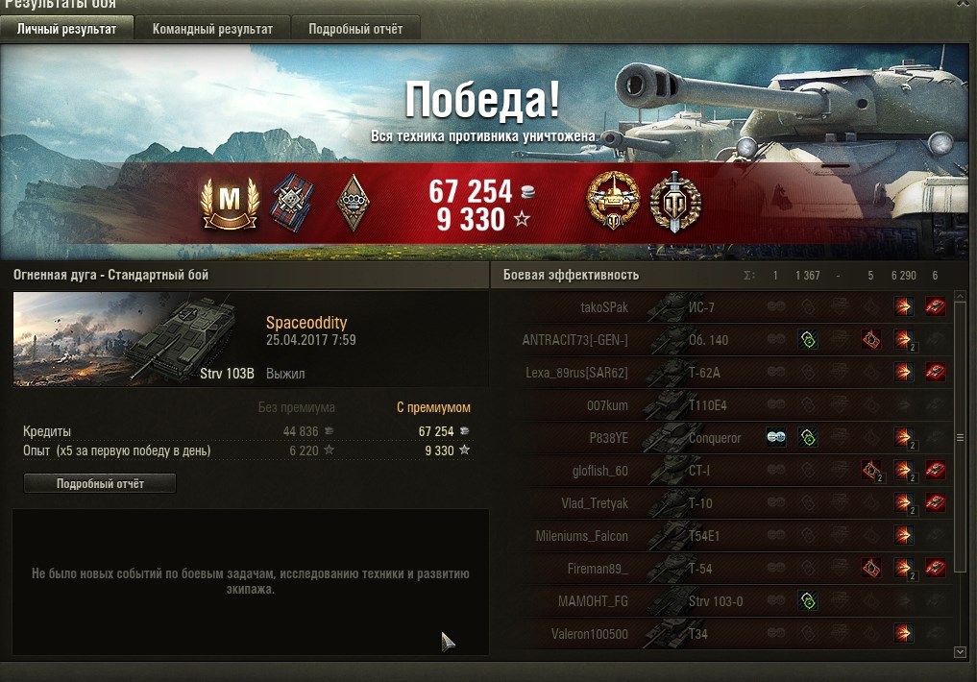Click the critical hit icon for ANTRACIT73

click(x=871, y=339)
